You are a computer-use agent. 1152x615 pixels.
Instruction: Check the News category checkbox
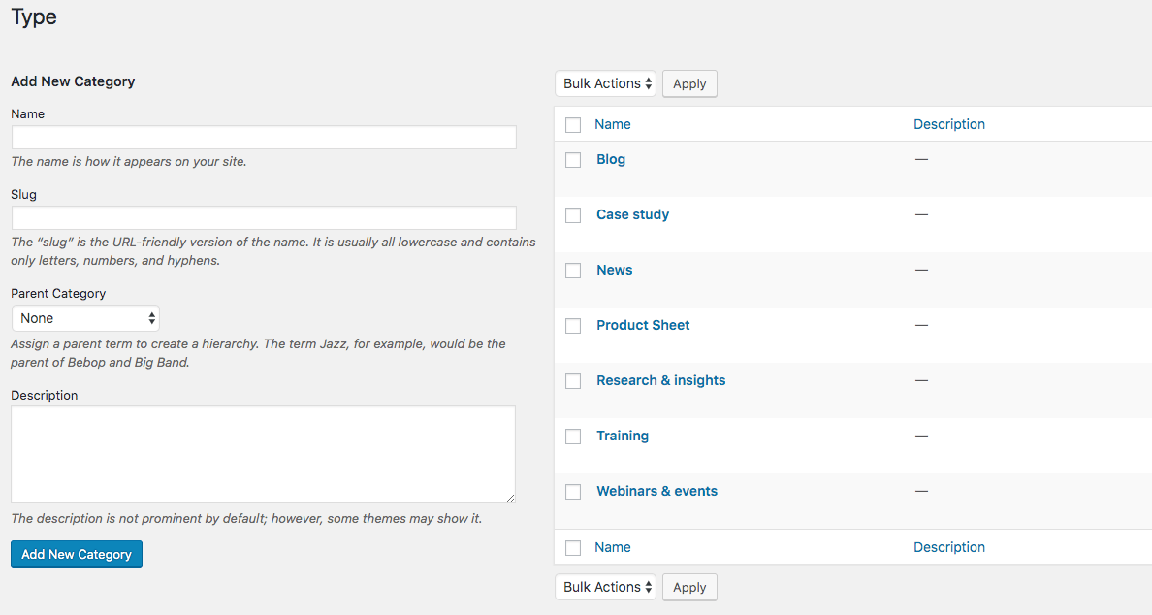pyautogui.click(x=573, y=271)
